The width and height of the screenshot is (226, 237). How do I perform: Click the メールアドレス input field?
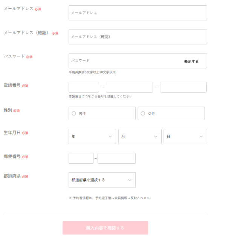point(137,13)
